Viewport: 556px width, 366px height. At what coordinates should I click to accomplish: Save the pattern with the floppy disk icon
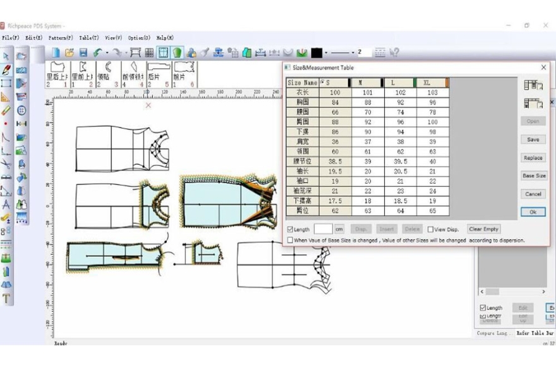click(x=83, y=53)
